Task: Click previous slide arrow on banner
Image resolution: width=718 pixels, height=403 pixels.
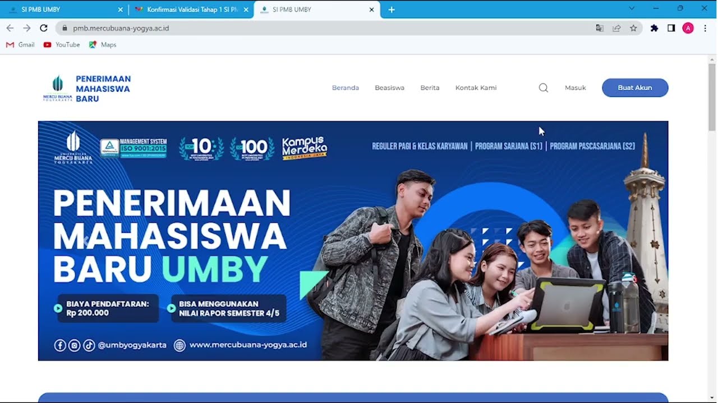Action: [x=86, y=241]
